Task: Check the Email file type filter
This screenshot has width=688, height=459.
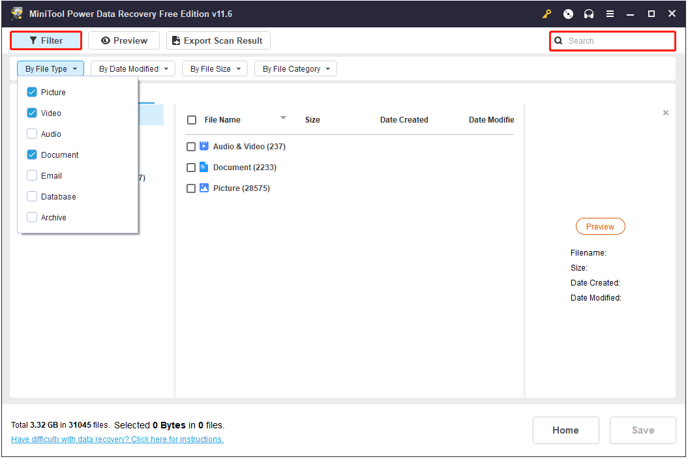Action: tap(32, 175)
